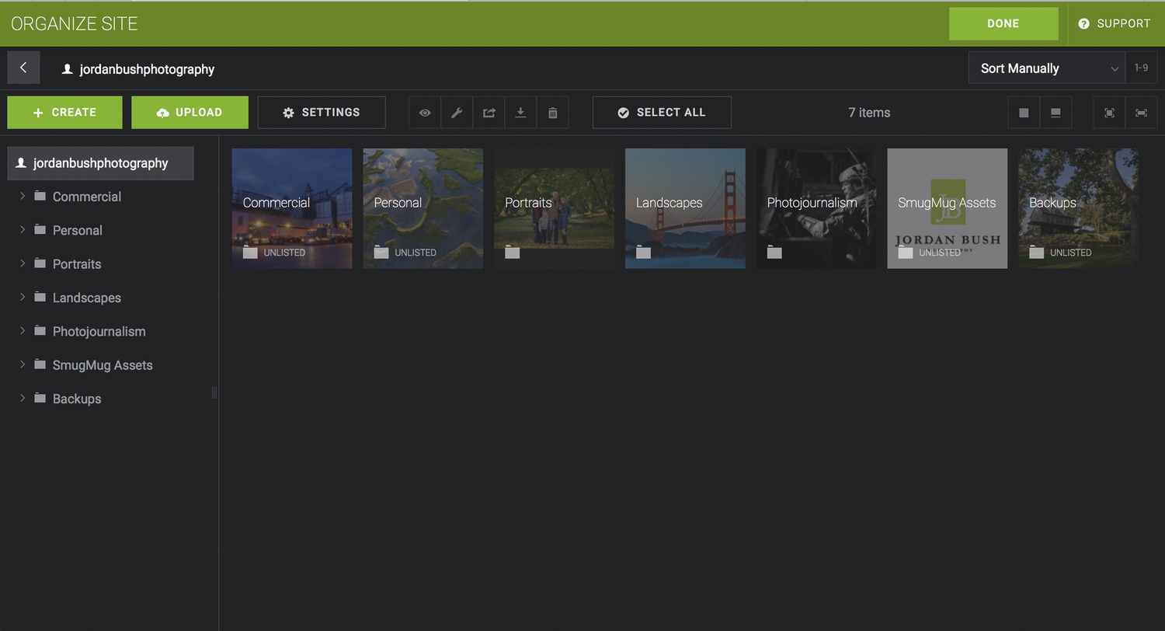This screenshot has width=1165, height=631.
Task: Click the green CREATE button
Action: [x=64, y=113]
